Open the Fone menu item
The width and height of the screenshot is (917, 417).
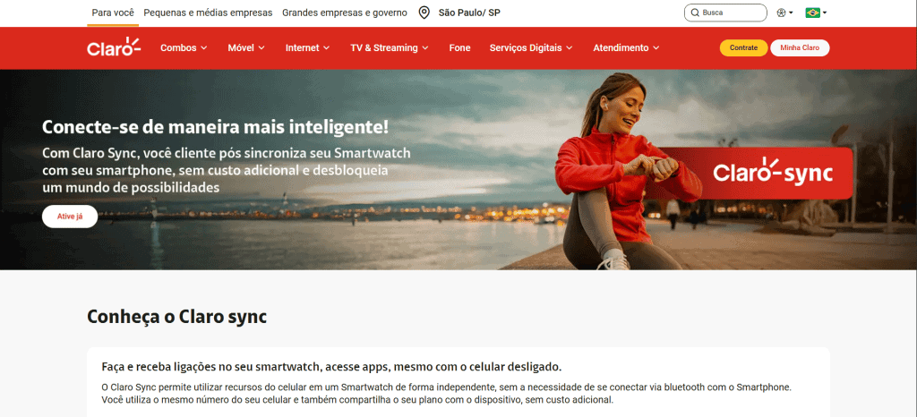459,48
